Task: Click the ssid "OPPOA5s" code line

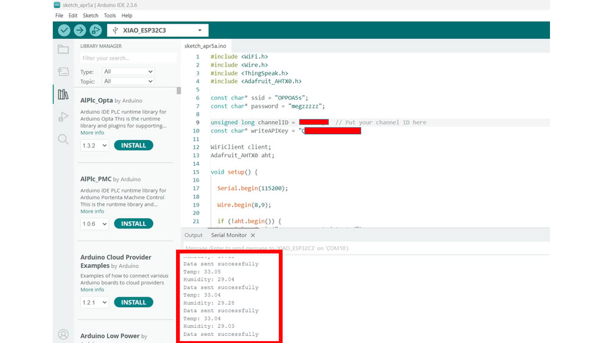Action: pos(259,98)
